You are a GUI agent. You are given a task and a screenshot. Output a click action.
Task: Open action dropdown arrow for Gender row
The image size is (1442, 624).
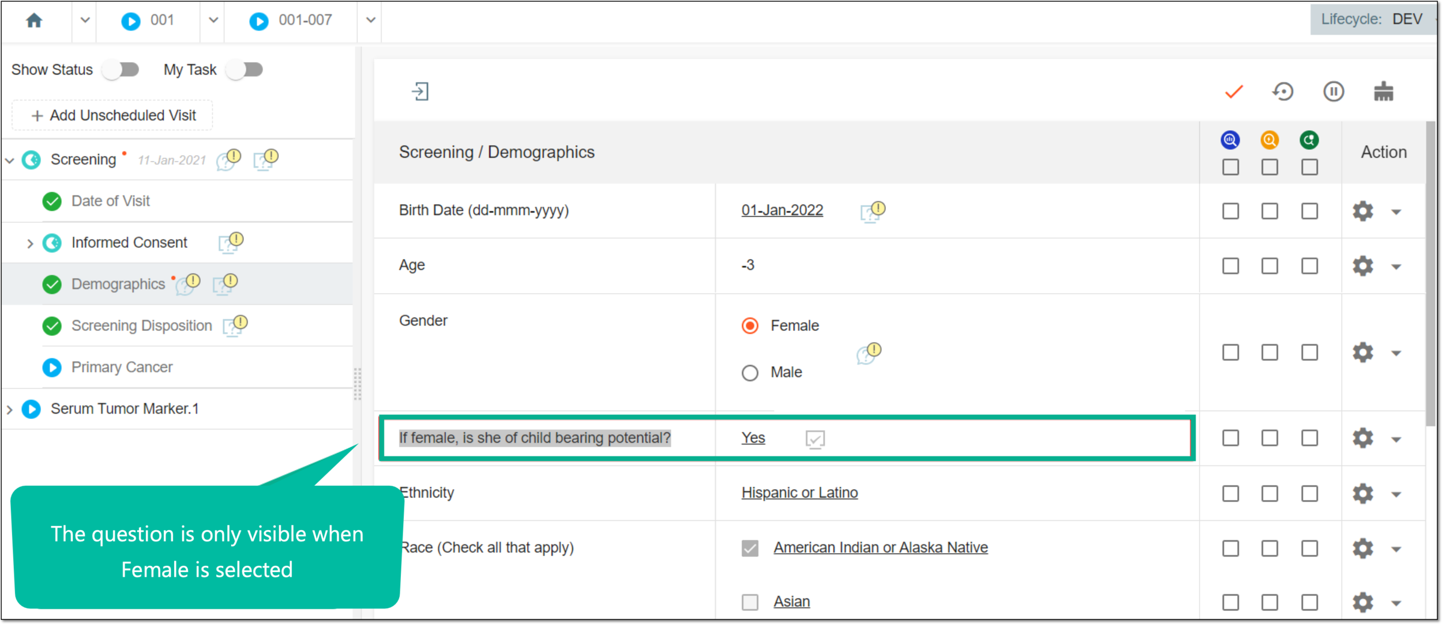[1396, 353]
